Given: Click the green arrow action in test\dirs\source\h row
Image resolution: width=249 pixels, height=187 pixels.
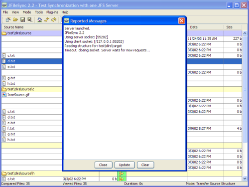Looking at the screenshot, I should pos(122,174).
